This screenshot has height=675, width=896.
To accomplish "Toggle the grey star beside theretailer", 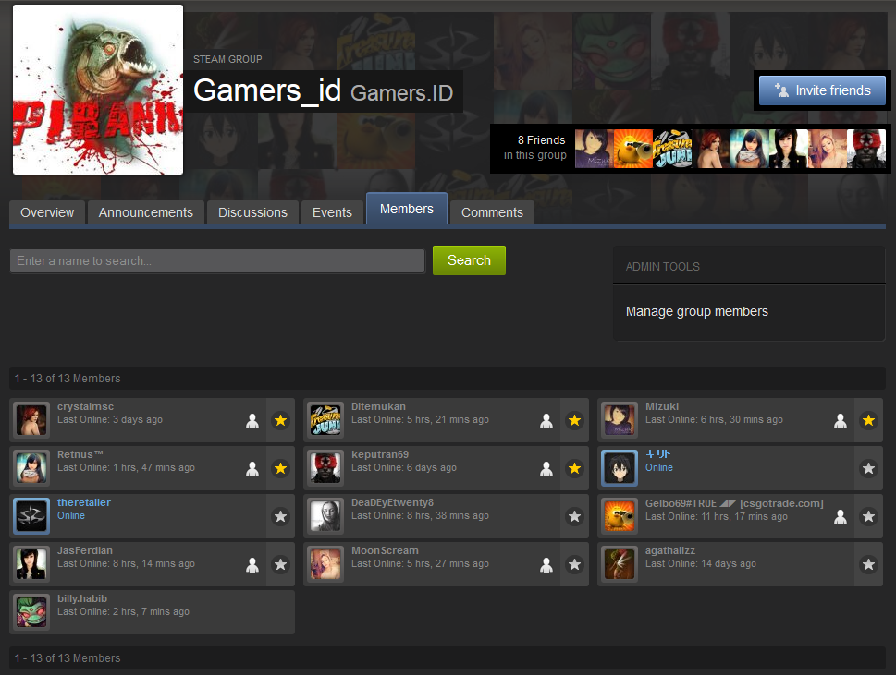I will pos(280,516).
